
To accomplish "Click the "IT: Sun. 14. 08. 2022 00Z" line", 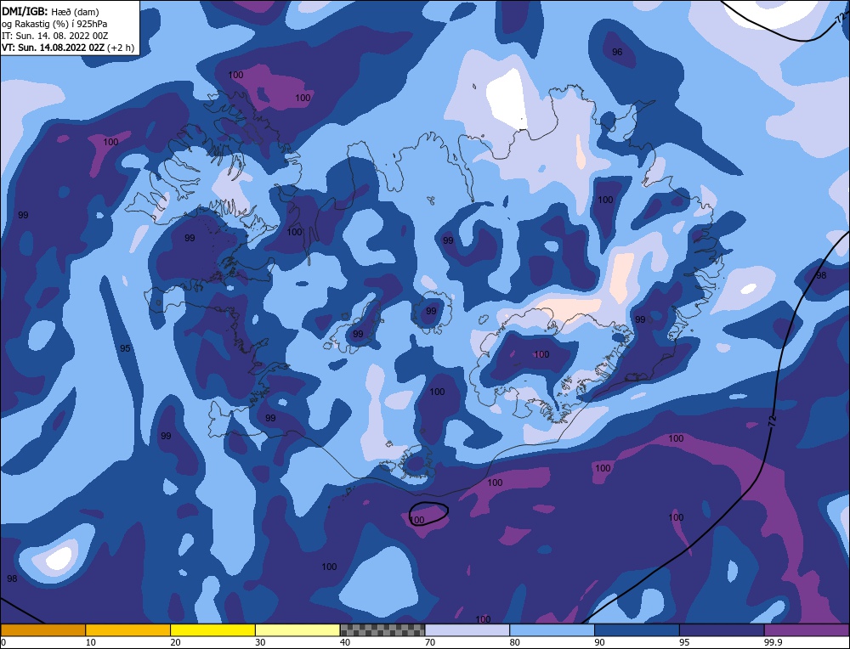I will pos(54,36).
